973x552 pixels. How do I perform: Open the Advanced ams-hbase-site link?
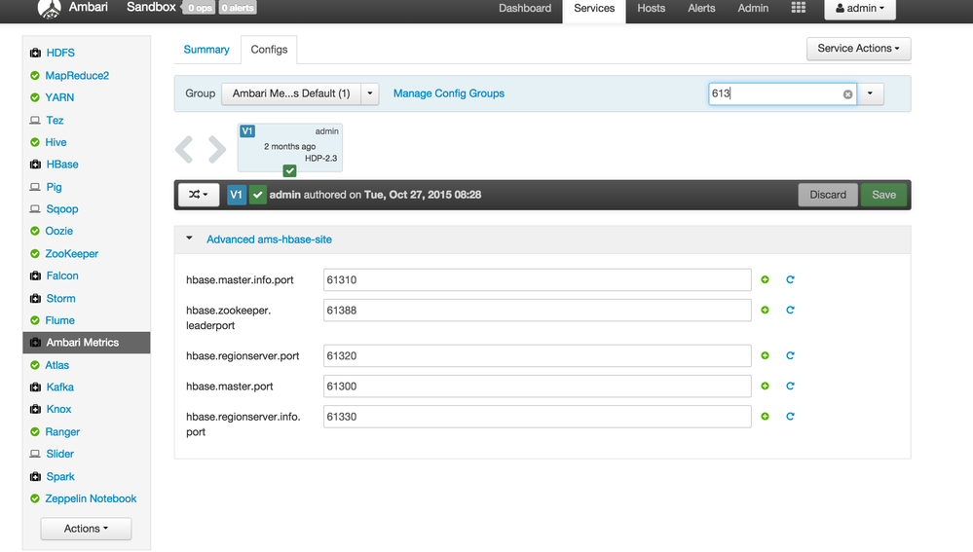(x=270, y=239)
